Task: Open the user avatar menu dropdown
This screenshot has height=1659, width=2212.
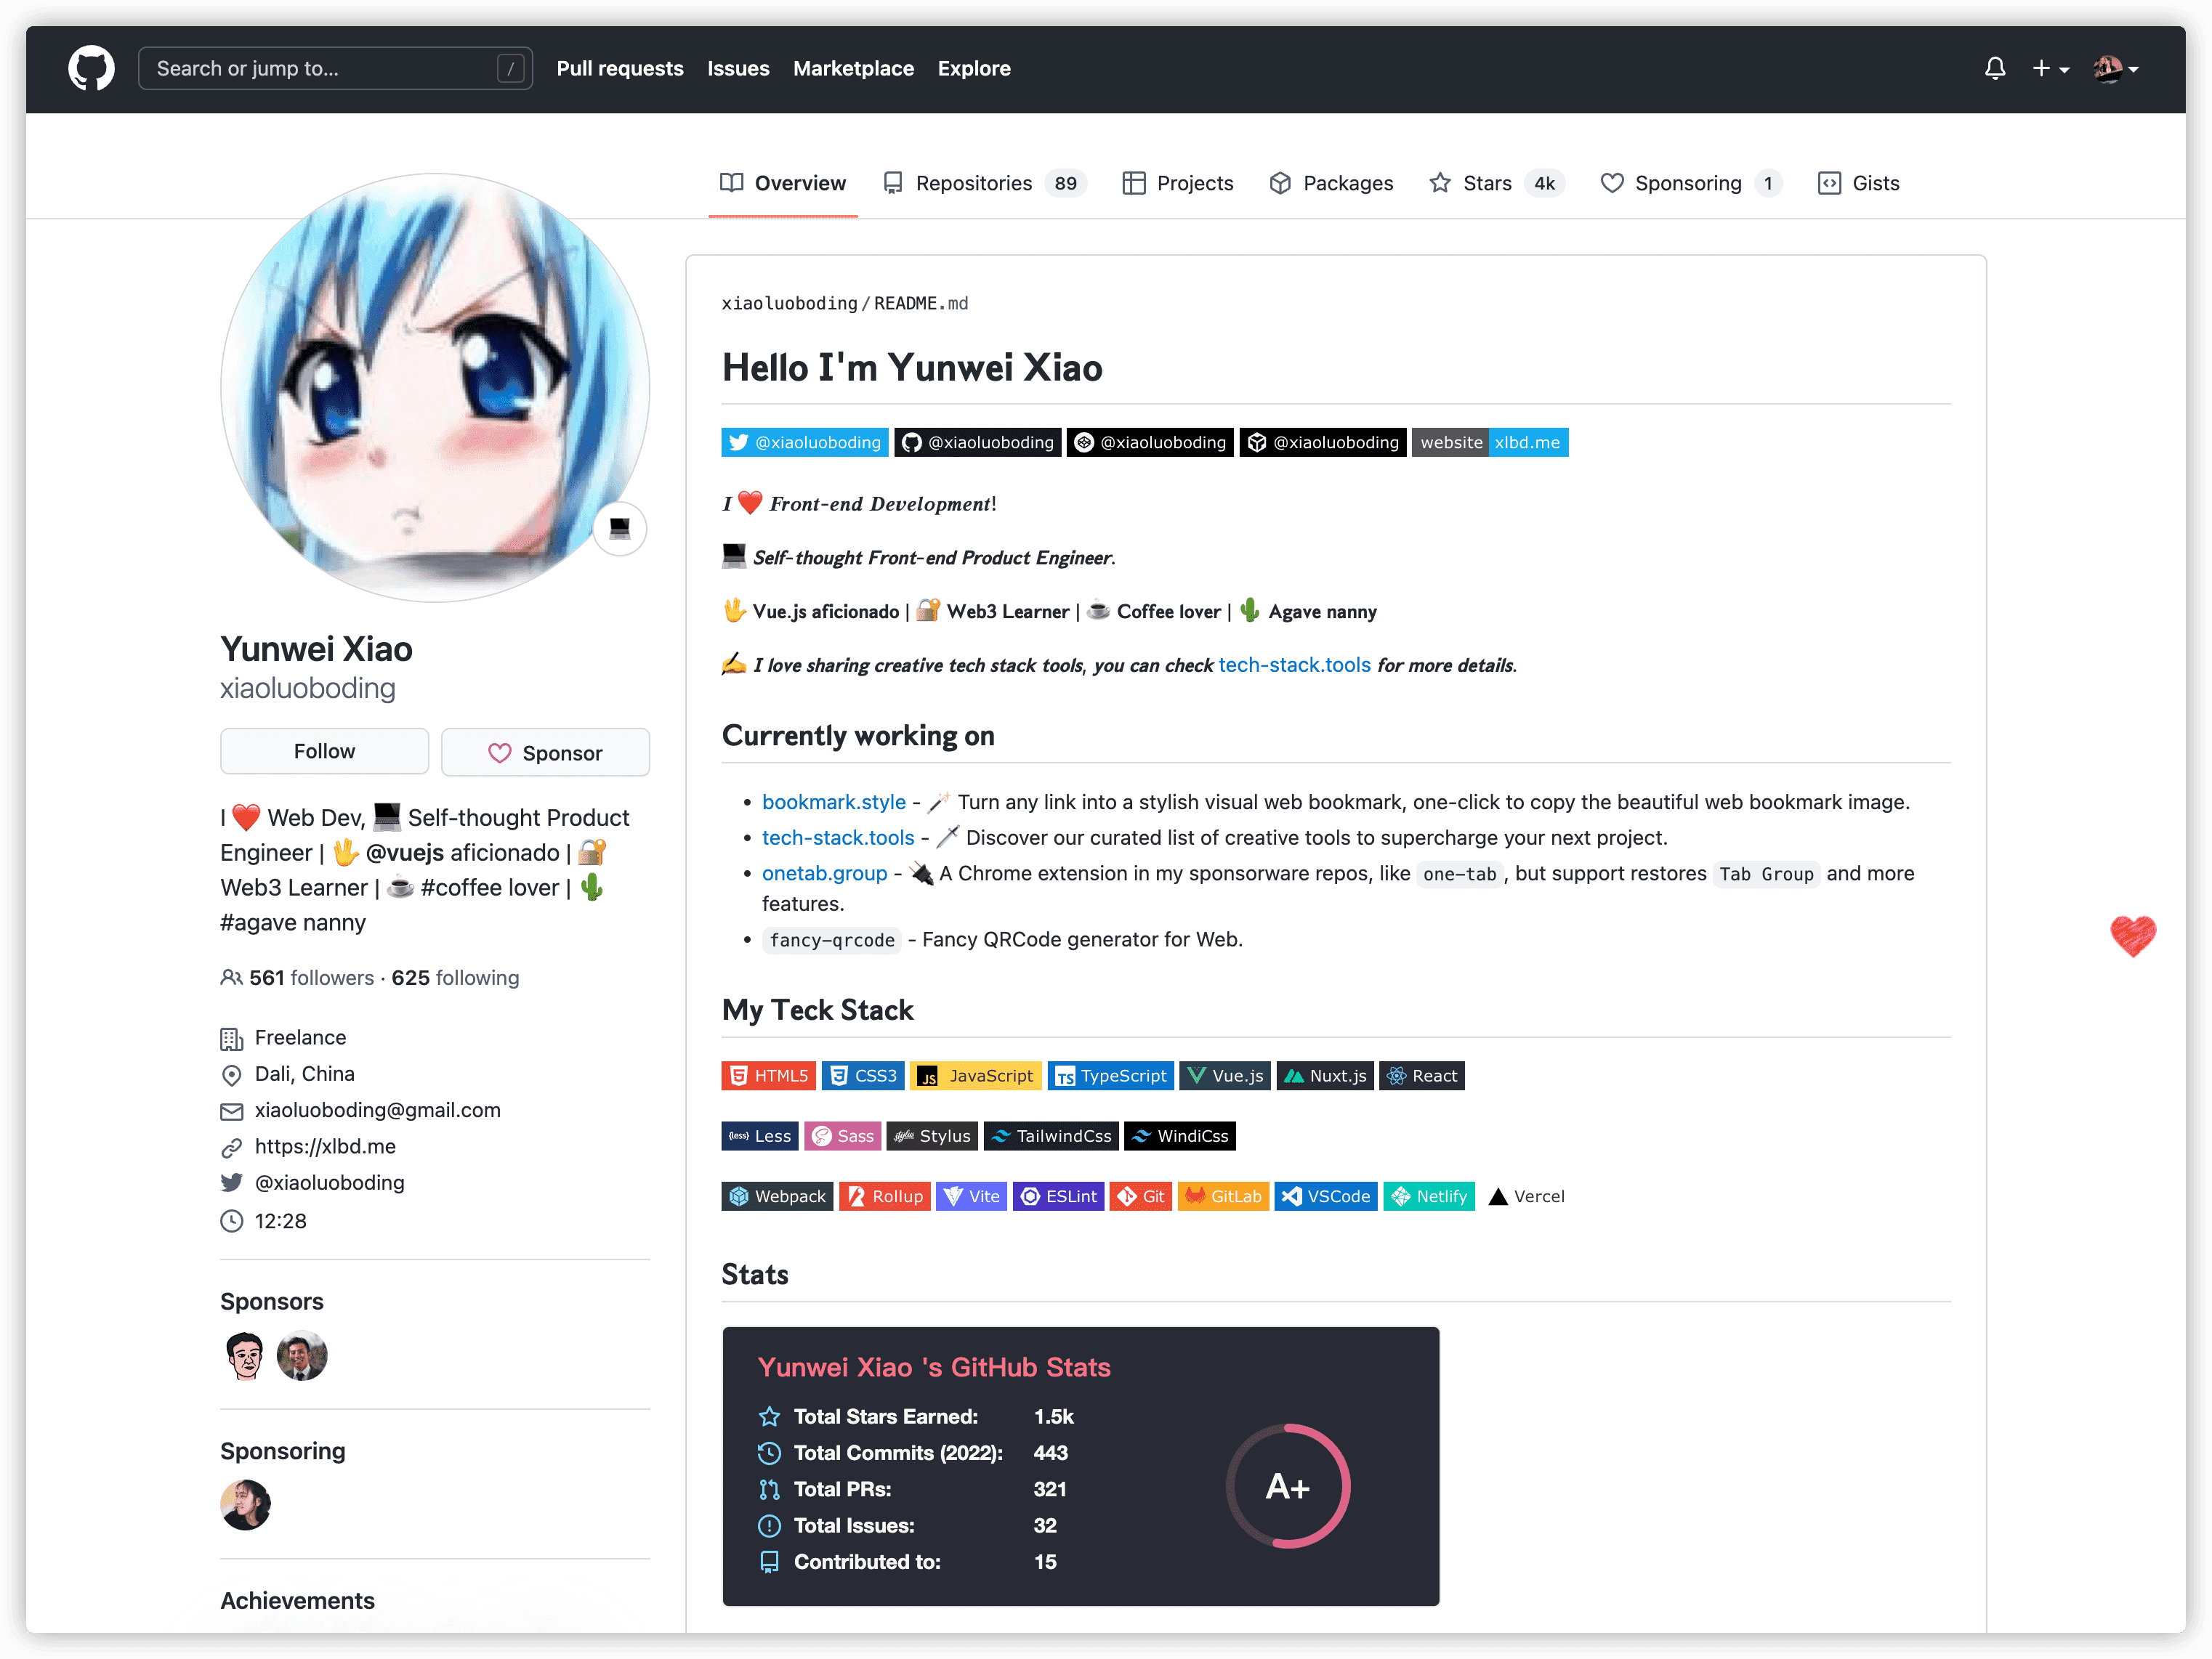Action: (x=2115, y=69)
